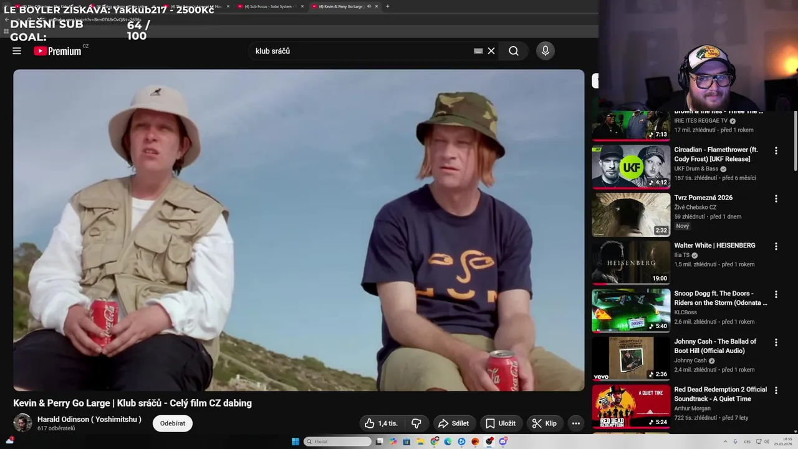This screenshot has height=449, width=798.
Task: Open the Windows Start menu
Action: (296, 442)
